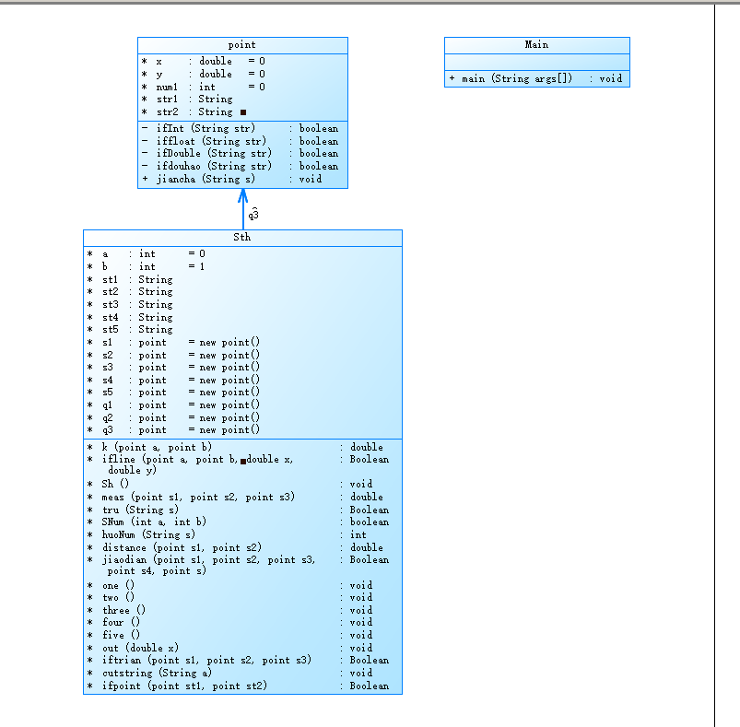The height and width of the screenshot is (727, 740).
Task: Click the s4 : point attribute row
Action: (173, 380)
